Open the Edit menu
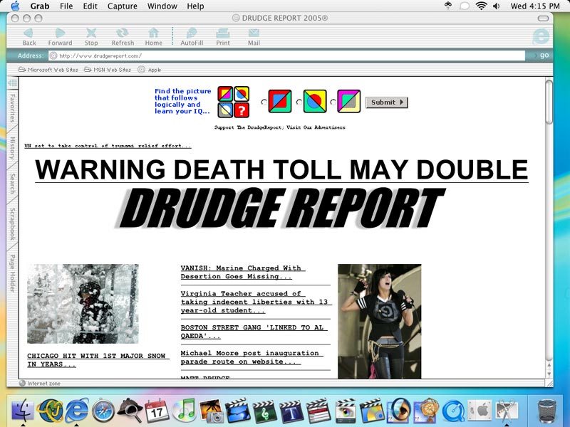 point(90,6)
